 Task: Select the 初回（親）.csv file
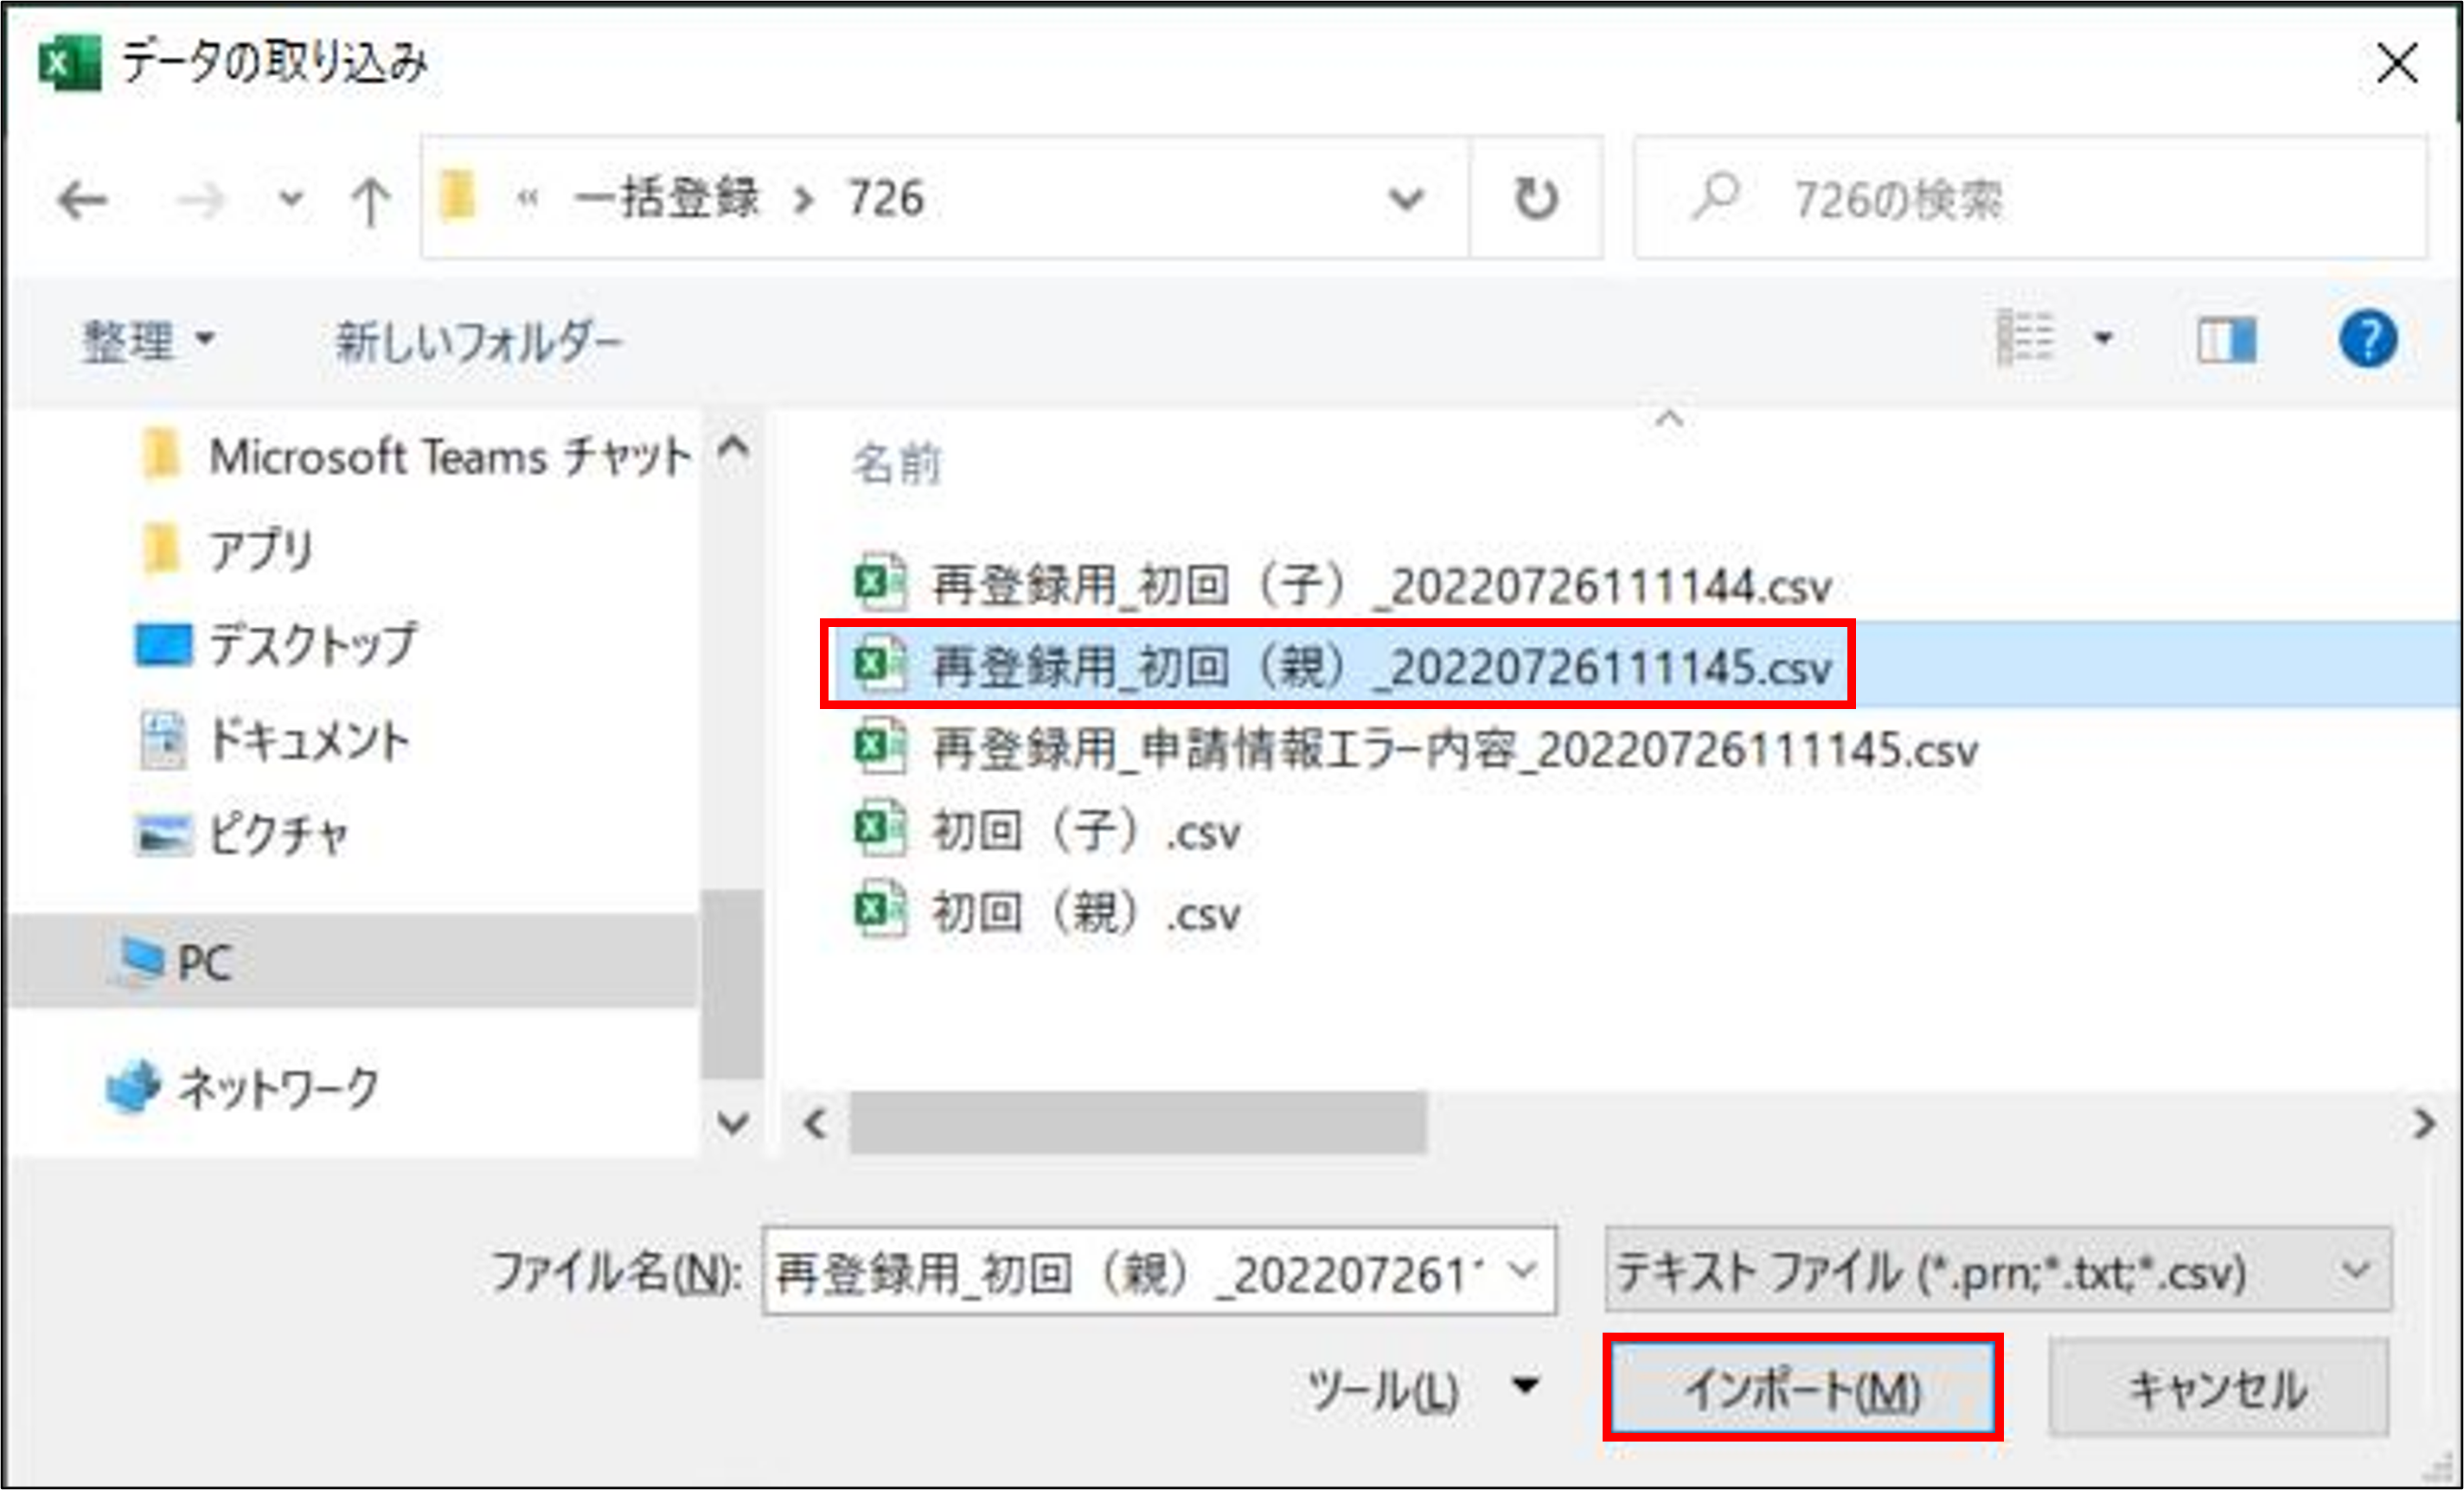[1085, 913]
